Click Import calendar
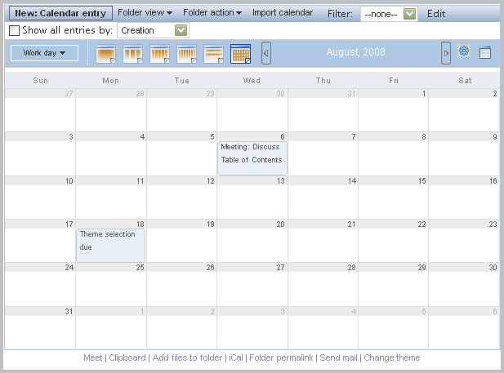Screen dimensions: 504x373 283,12
